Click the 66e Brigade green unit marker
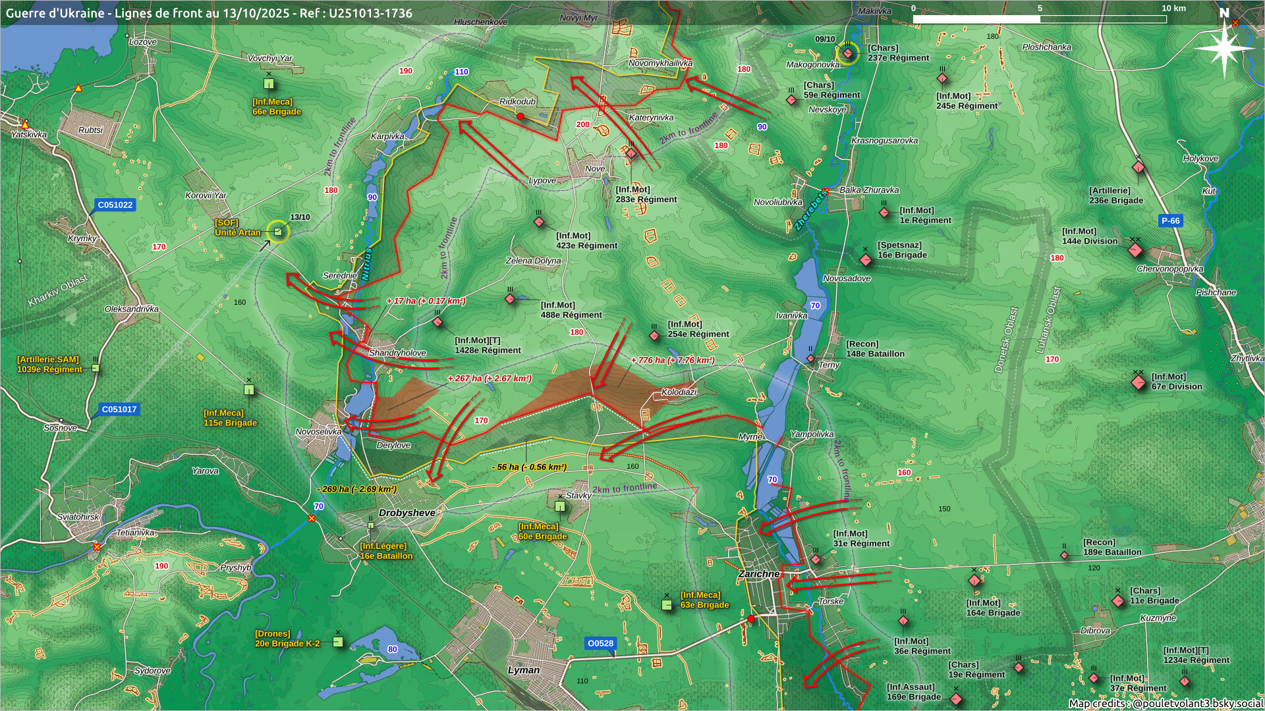 coord(269,84)
